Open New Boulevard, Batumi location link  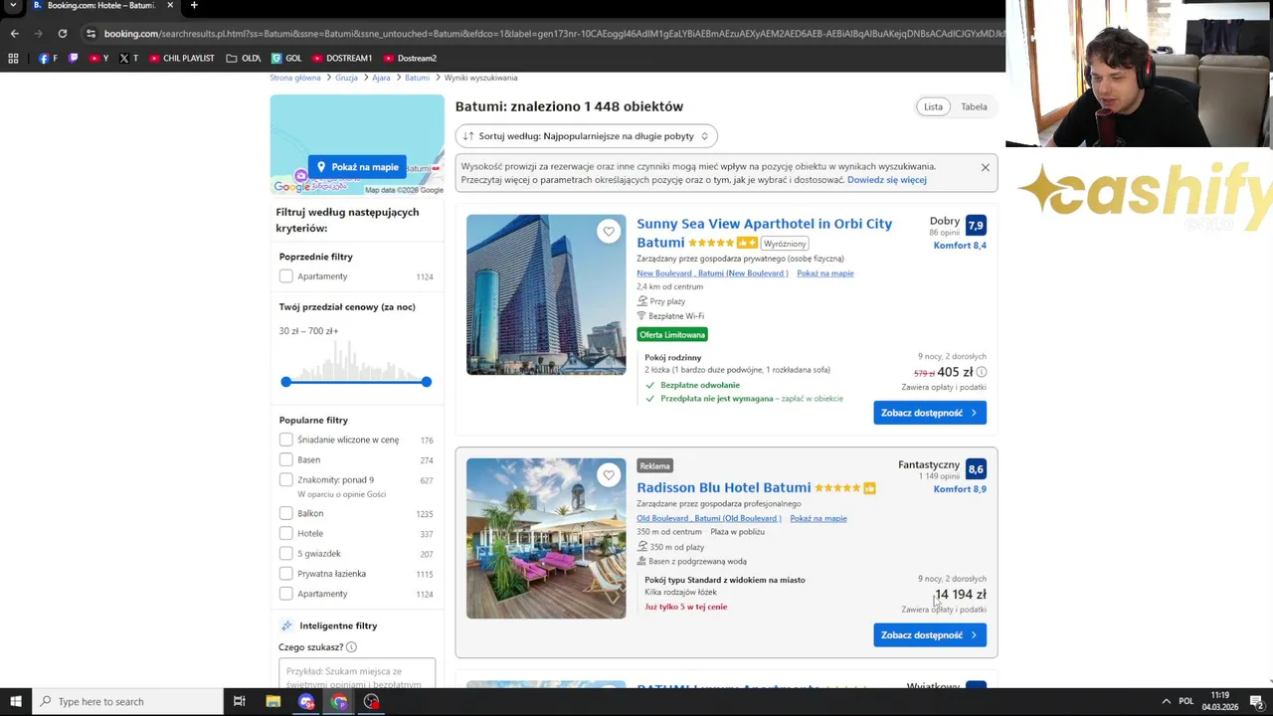pos(712,273)
